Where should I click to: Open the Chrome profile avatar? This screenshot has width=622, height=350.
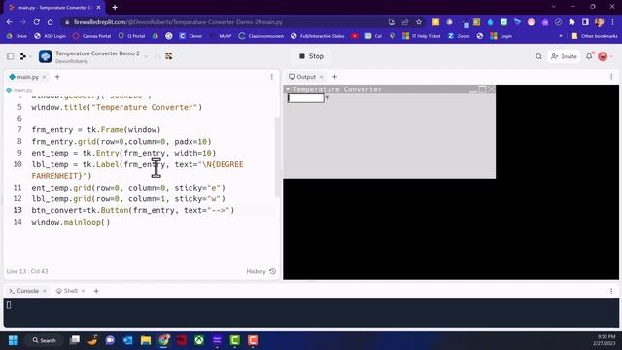click(x=599, y=22)
